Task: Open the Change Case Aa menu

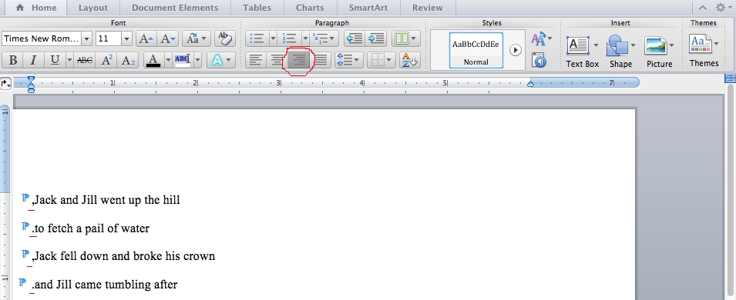Action: 197,39
